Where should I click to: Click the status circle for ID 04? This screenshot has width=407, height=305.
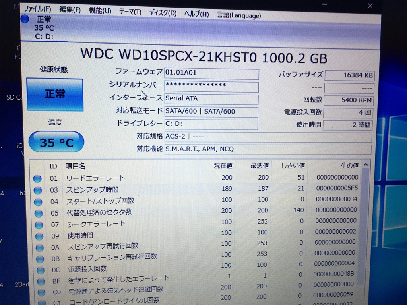click(x=38, y=202)
